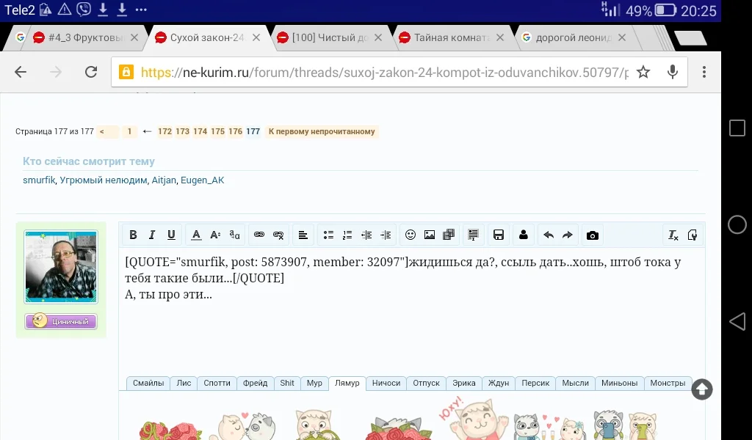Switch to the Миньоны sticker tab
752x440 pixels.
click(619, 383)
